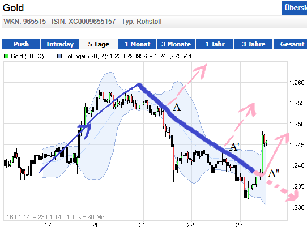Image resolution: width=307 pixels, height=230 pixels.
Task: Click the 1.230 price axis label
Action: [x=297, y=207]
